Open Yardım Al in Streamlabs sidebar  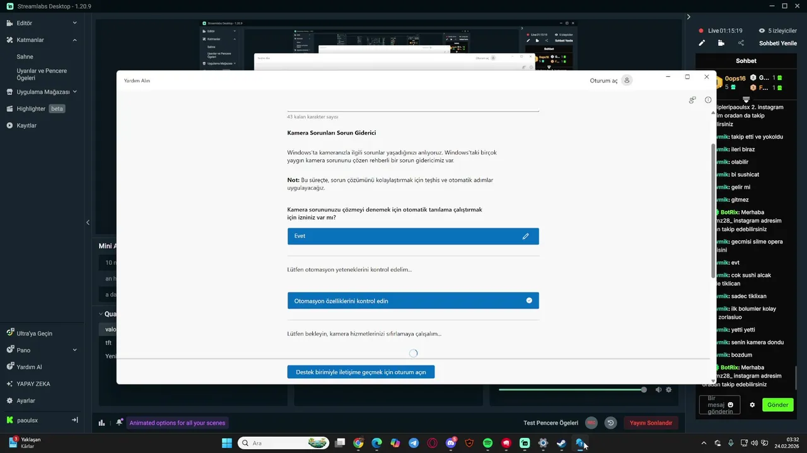point(29,367)
